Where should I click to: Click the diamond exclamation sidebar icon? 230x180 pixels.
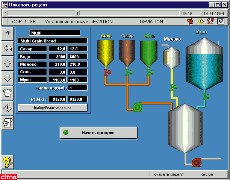7,108
